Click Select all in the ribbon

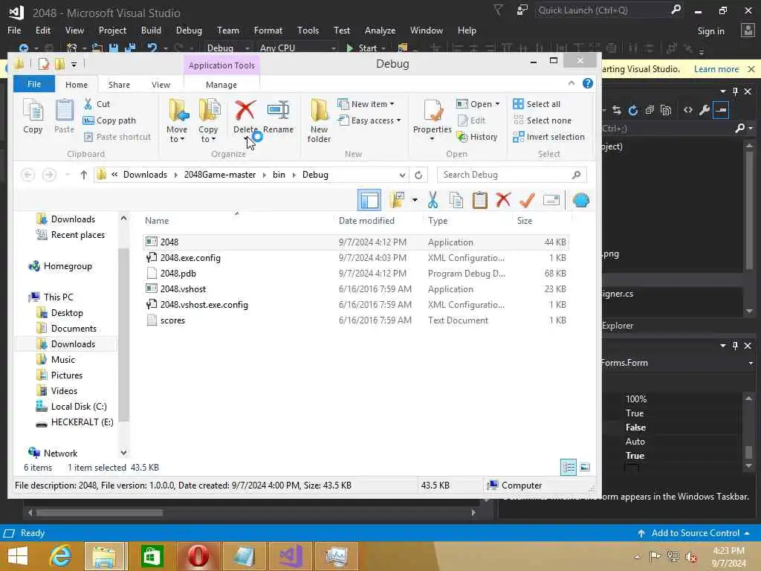tap(537, 104)
